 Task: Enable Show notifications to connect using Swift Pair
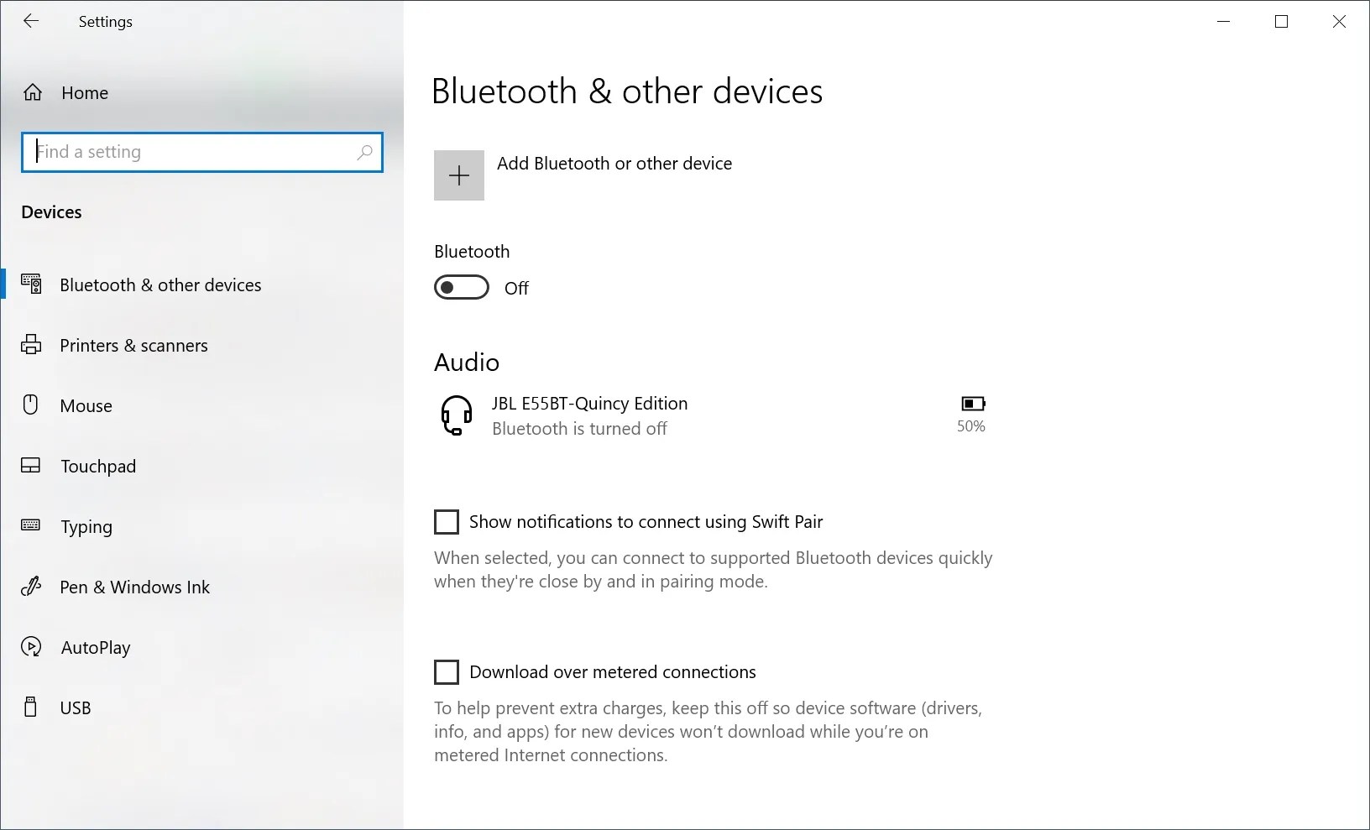click(x=447, y=521)
